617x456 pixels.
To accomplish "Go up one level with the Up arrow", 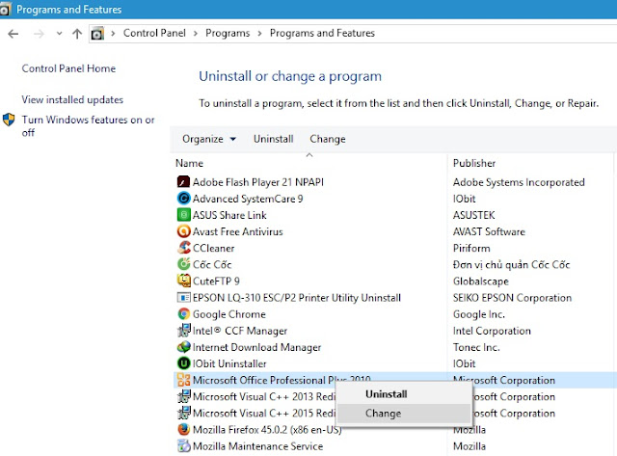I will pos(77,34).
